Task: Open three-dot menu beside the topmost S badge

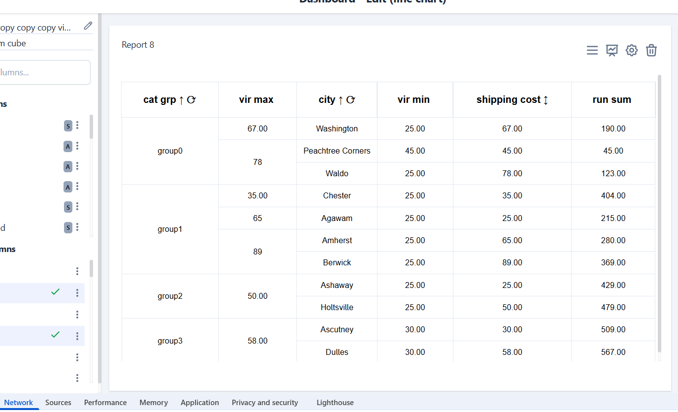Action: click(77, 126)
